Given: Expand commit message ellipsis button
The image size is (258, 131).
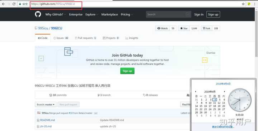Looking at the screenshot, I should pyautogui.click(x=96, y=113).
